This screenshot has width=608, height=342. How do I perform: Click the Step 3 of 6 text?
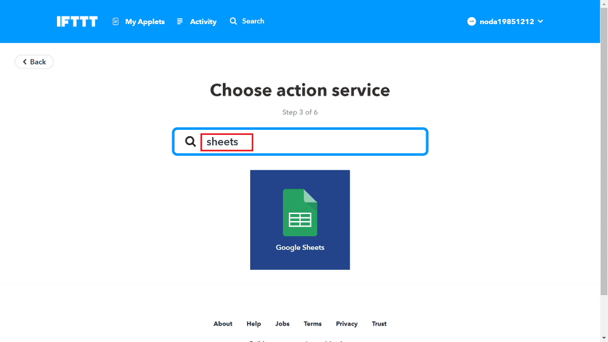(300, 112)
